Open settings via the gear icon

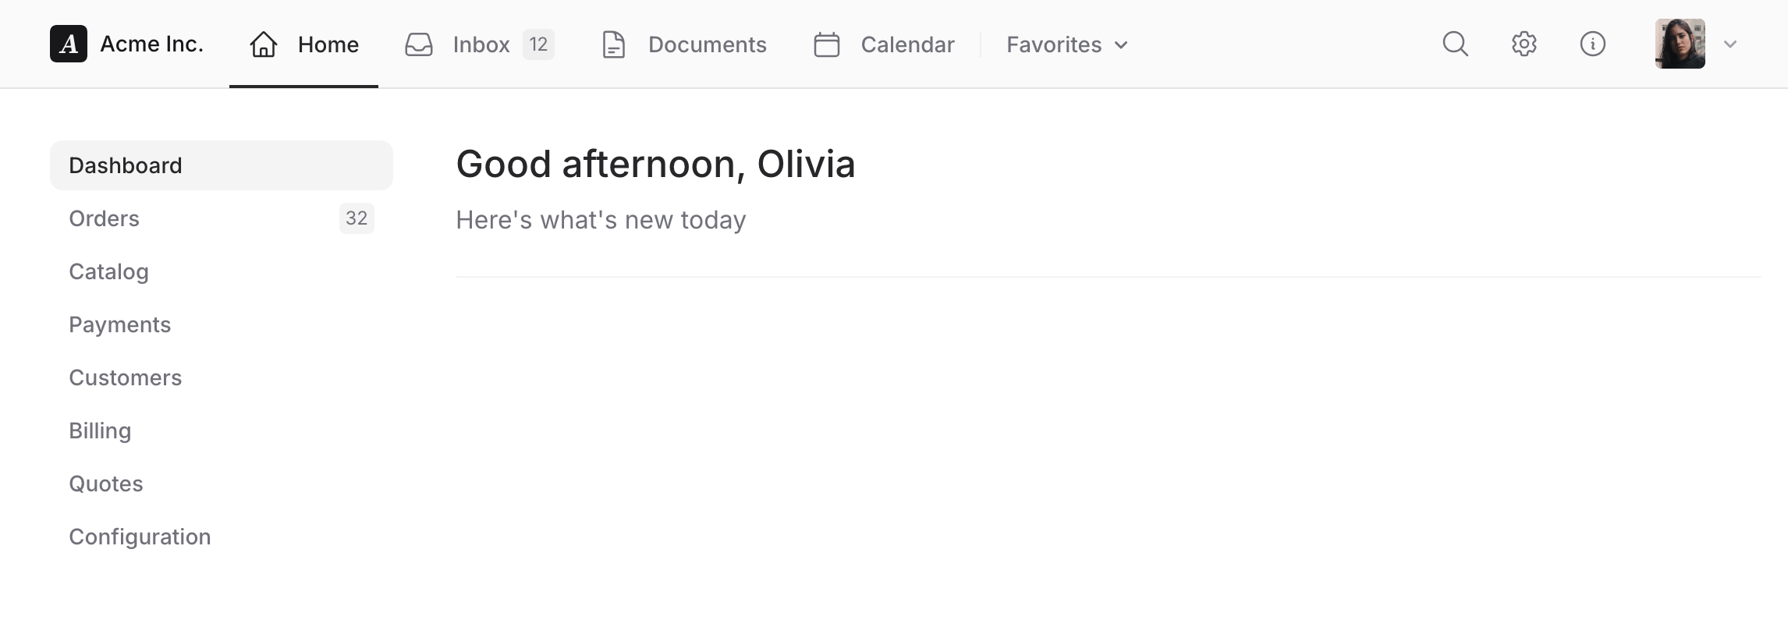click(x=1524, y=44)
